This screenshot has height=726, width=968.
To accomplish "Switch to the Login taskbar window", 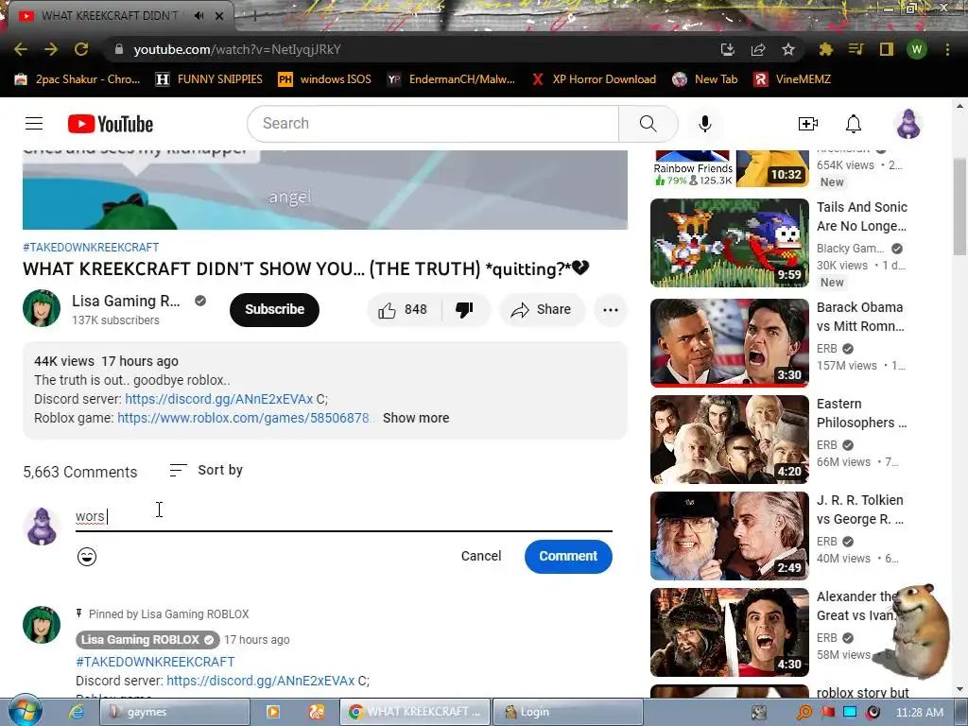I will point(567,712).
